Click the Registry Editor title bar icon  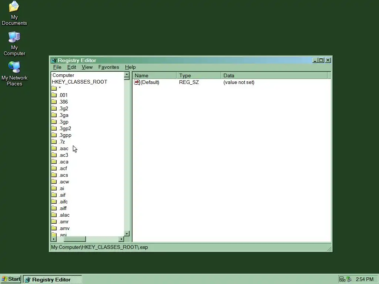54,60
